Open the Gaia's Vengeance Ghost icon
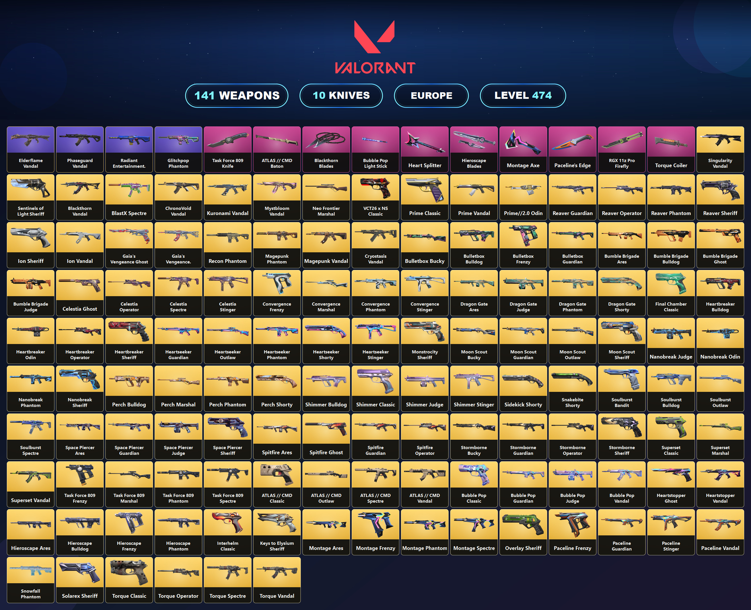 (x=129, y=236)
